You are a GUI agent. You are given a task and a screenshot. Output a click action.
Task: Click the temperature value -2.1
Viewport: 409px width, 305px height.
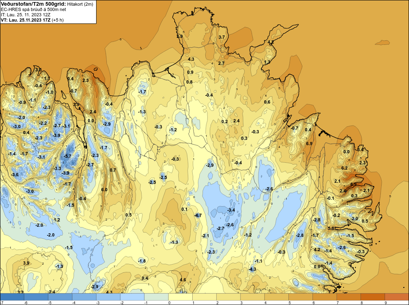(x=205, y=236)
